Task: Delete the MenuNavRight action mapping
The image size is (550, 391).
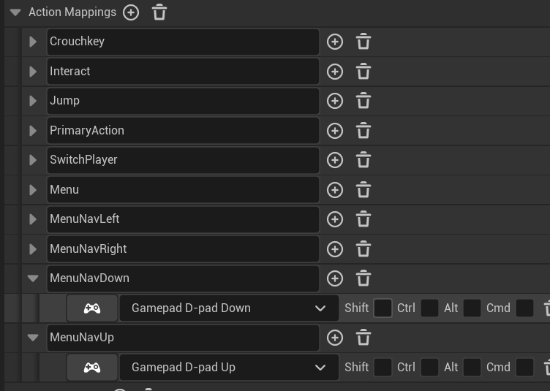Action: (363, 249)
